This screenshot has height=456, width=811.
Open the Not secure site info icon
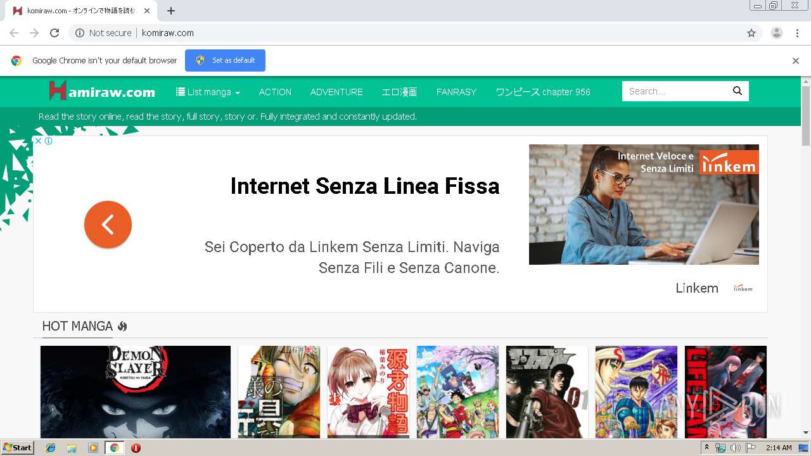pos(80,33)
